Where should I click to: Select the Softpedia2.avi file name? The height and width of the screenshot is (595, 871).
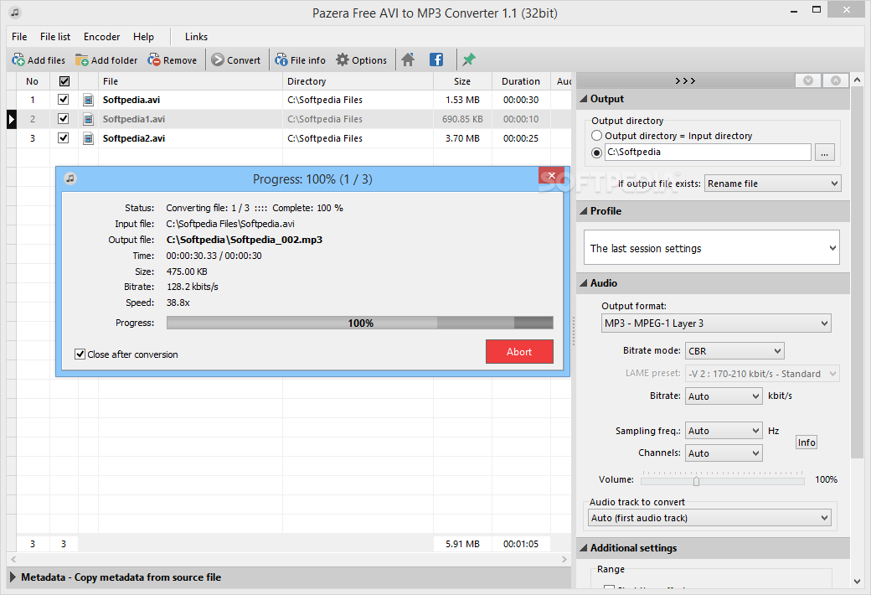pyautogui.click(x=134, y=138)
